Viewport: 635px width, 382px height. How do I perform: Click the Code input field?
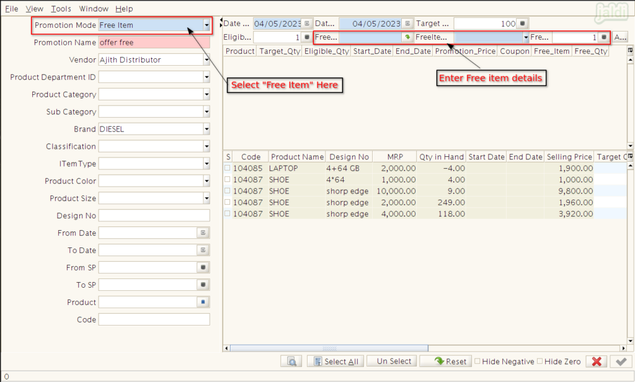154,319
